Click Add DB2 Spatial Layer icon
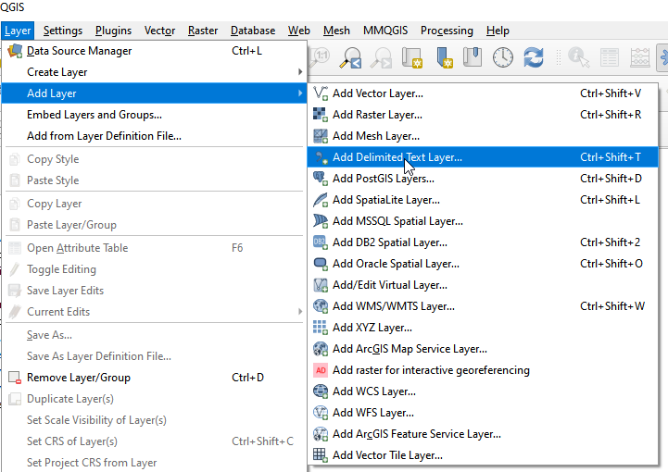The height and width of the screenshot is (472, 668). pyautogui.click(x=321, y=242)
